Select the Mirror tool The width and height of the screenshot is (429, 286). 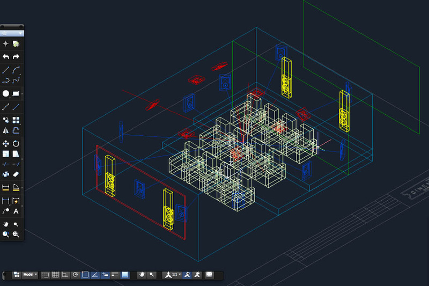(x=6, y=130)
